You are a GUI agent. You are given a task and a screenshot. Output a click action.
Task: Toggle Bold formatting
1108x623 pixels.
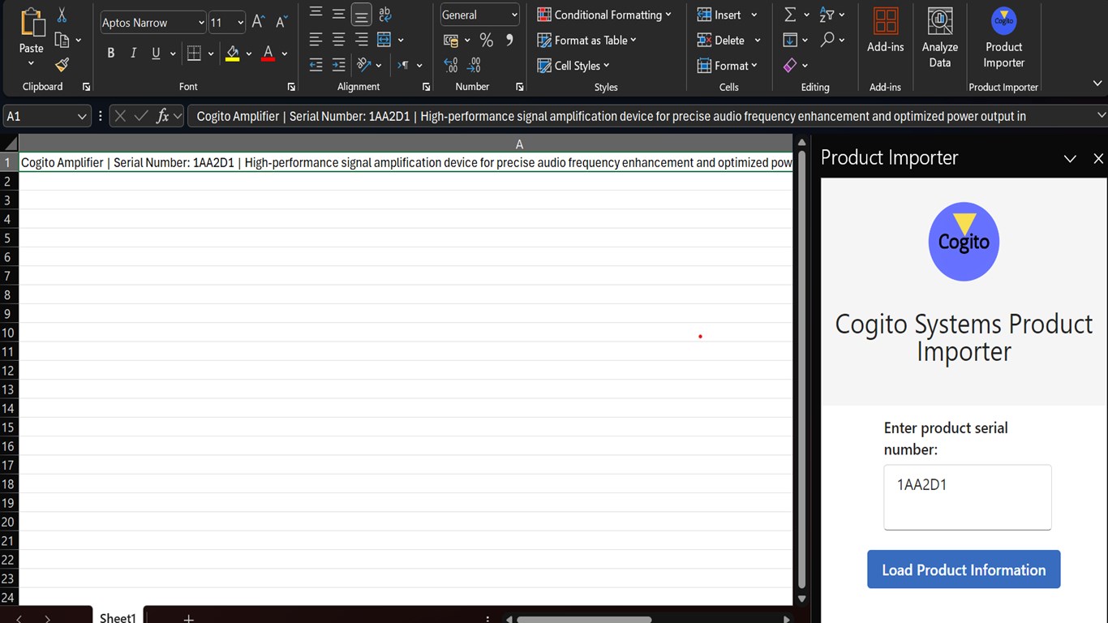pos(110,54)
